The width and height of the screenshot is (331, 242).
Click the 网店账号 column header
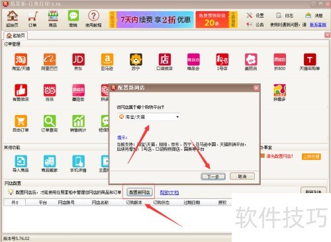click(x=66, y=202)
